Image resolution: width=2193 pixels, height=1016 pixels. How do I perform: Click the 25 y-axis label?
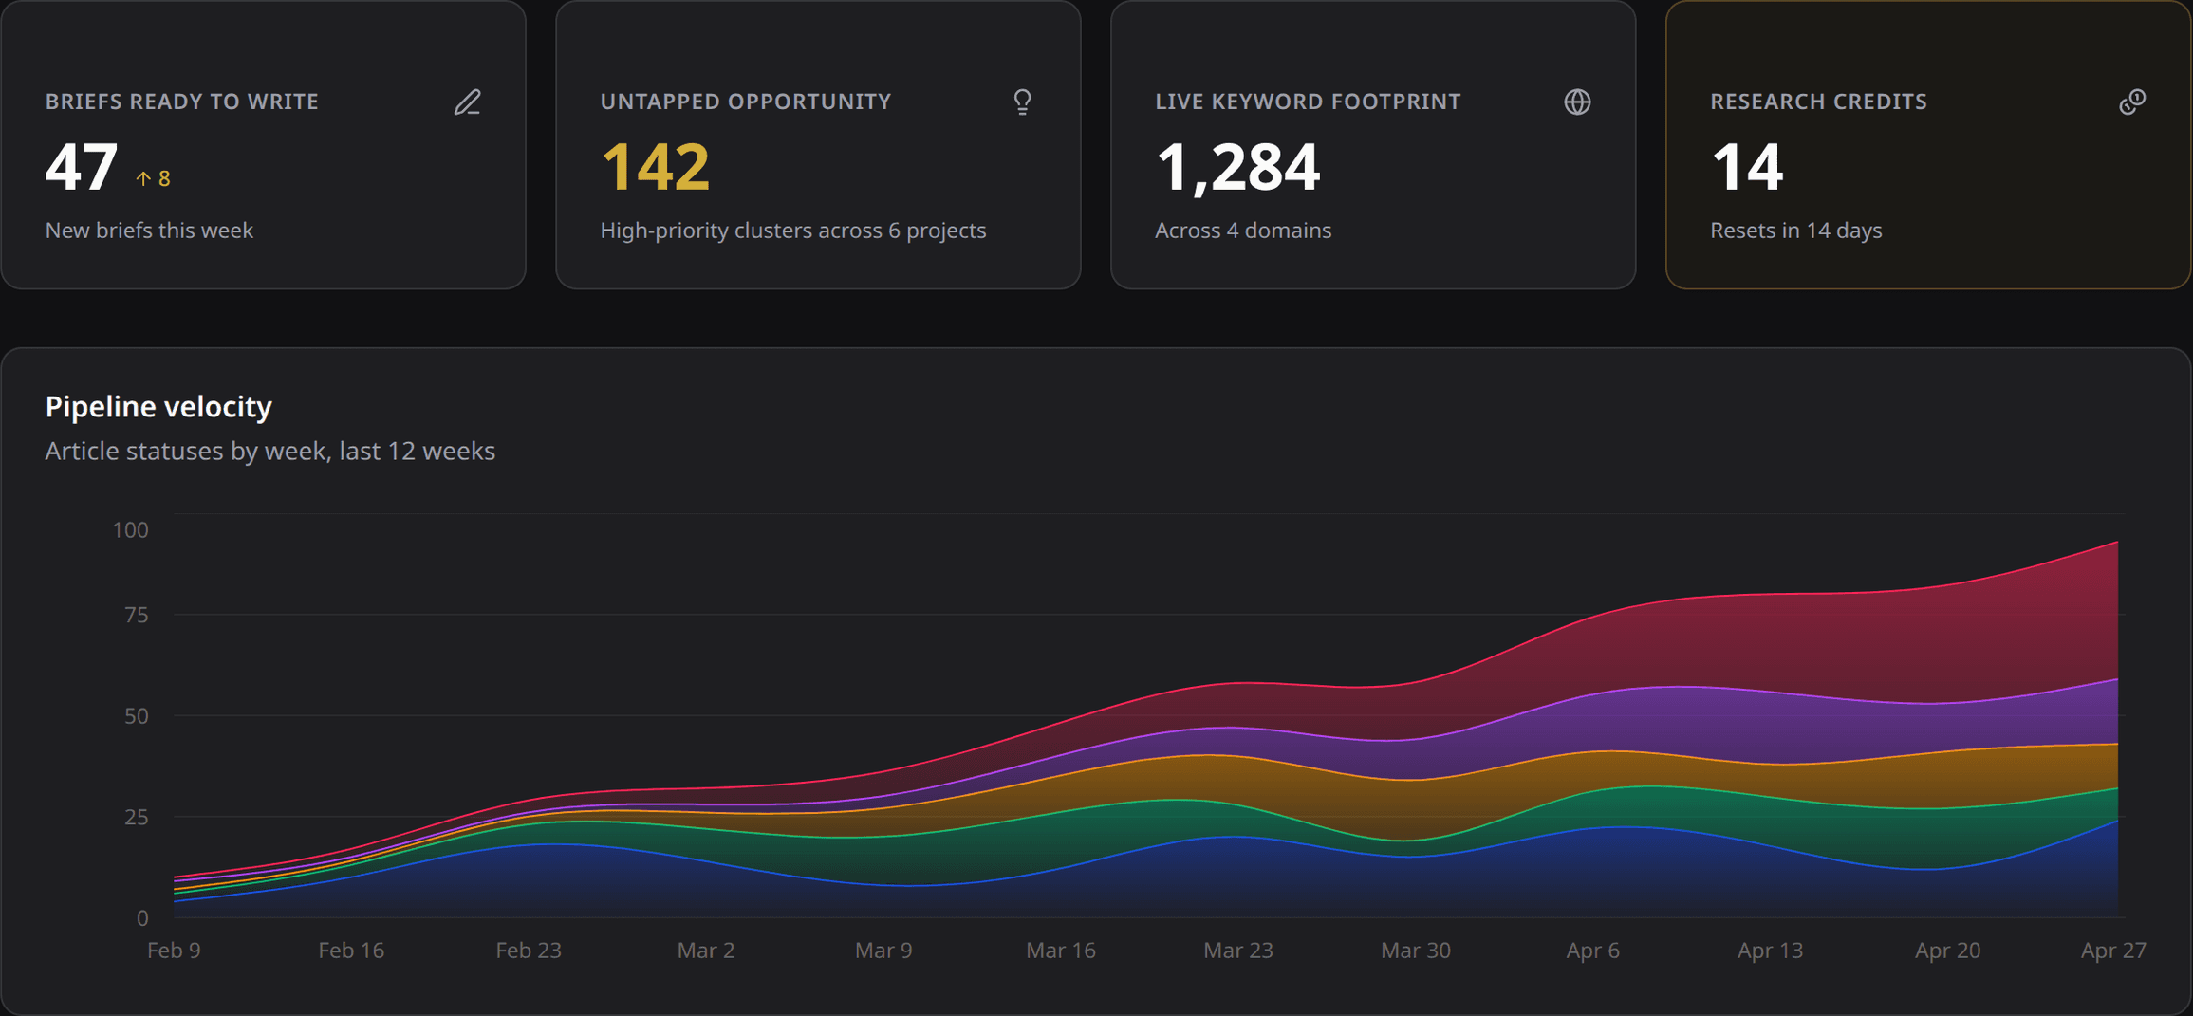(x=137, y=817)
